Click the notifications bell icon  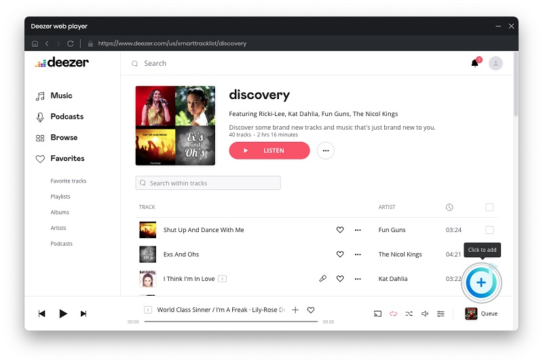coord(474,63)
